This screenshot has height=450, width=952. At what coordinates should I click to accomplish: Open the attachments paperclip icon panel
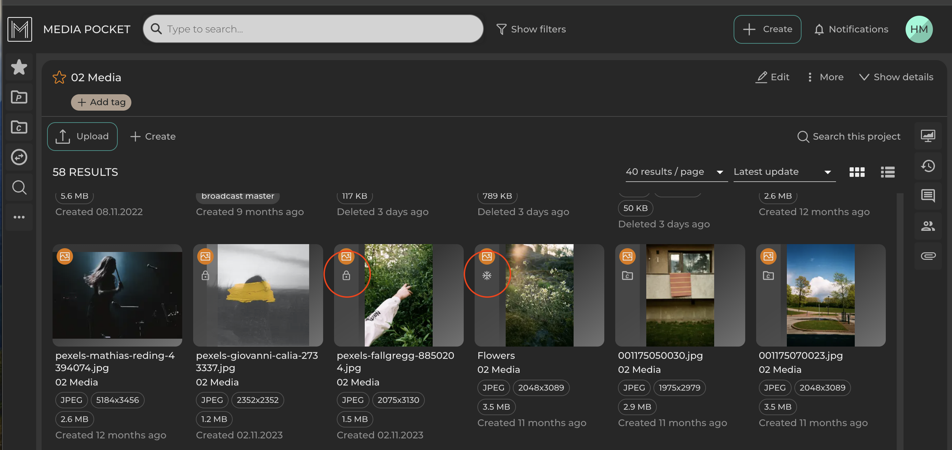pos(928,256)
